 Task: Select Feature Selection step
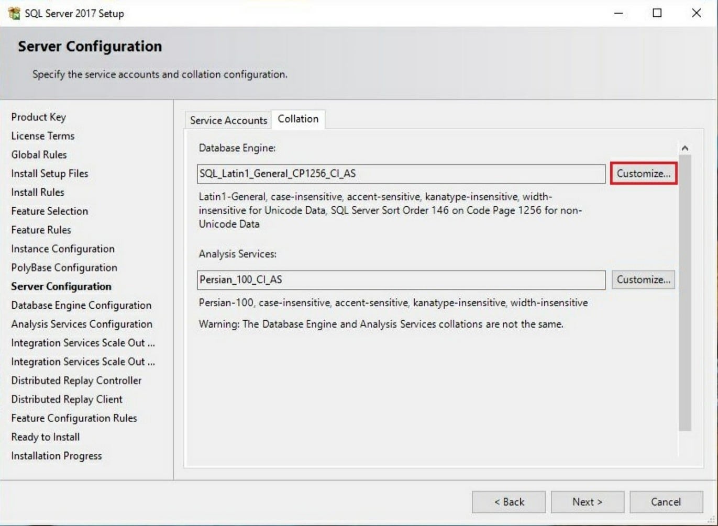click(x=50, y=211)
